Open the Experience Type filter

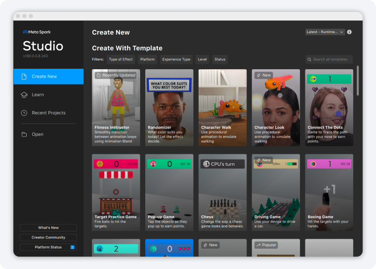[x=176, y=59]
